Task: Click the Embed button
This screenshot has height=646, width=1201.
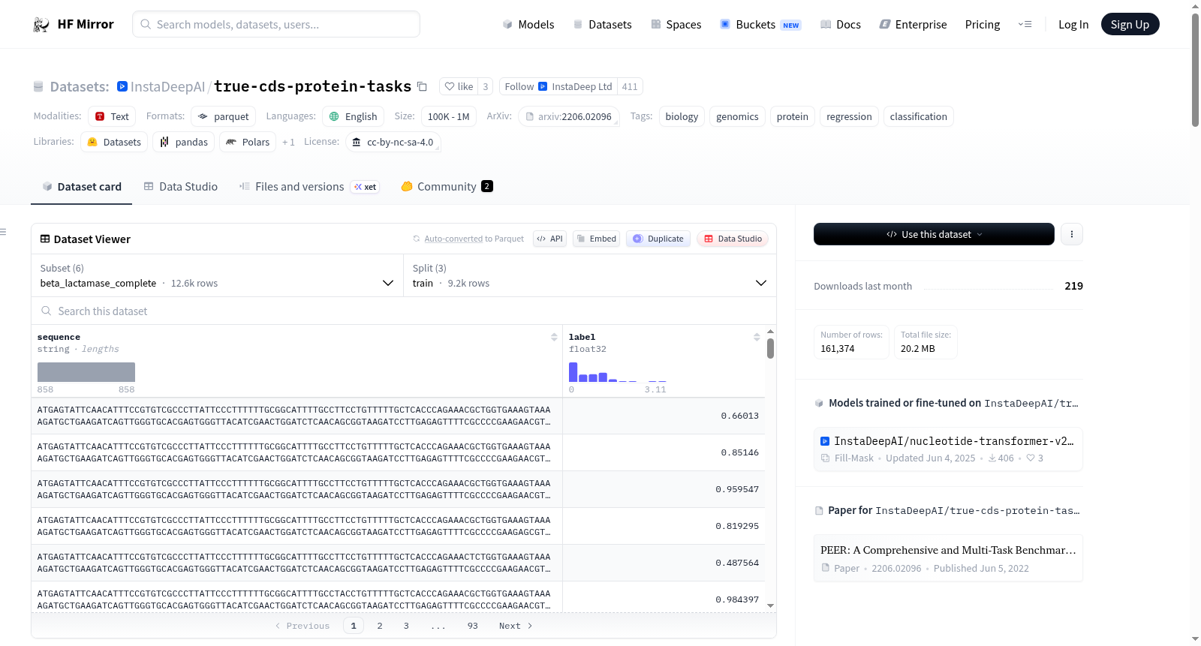Action: (597, 239)
